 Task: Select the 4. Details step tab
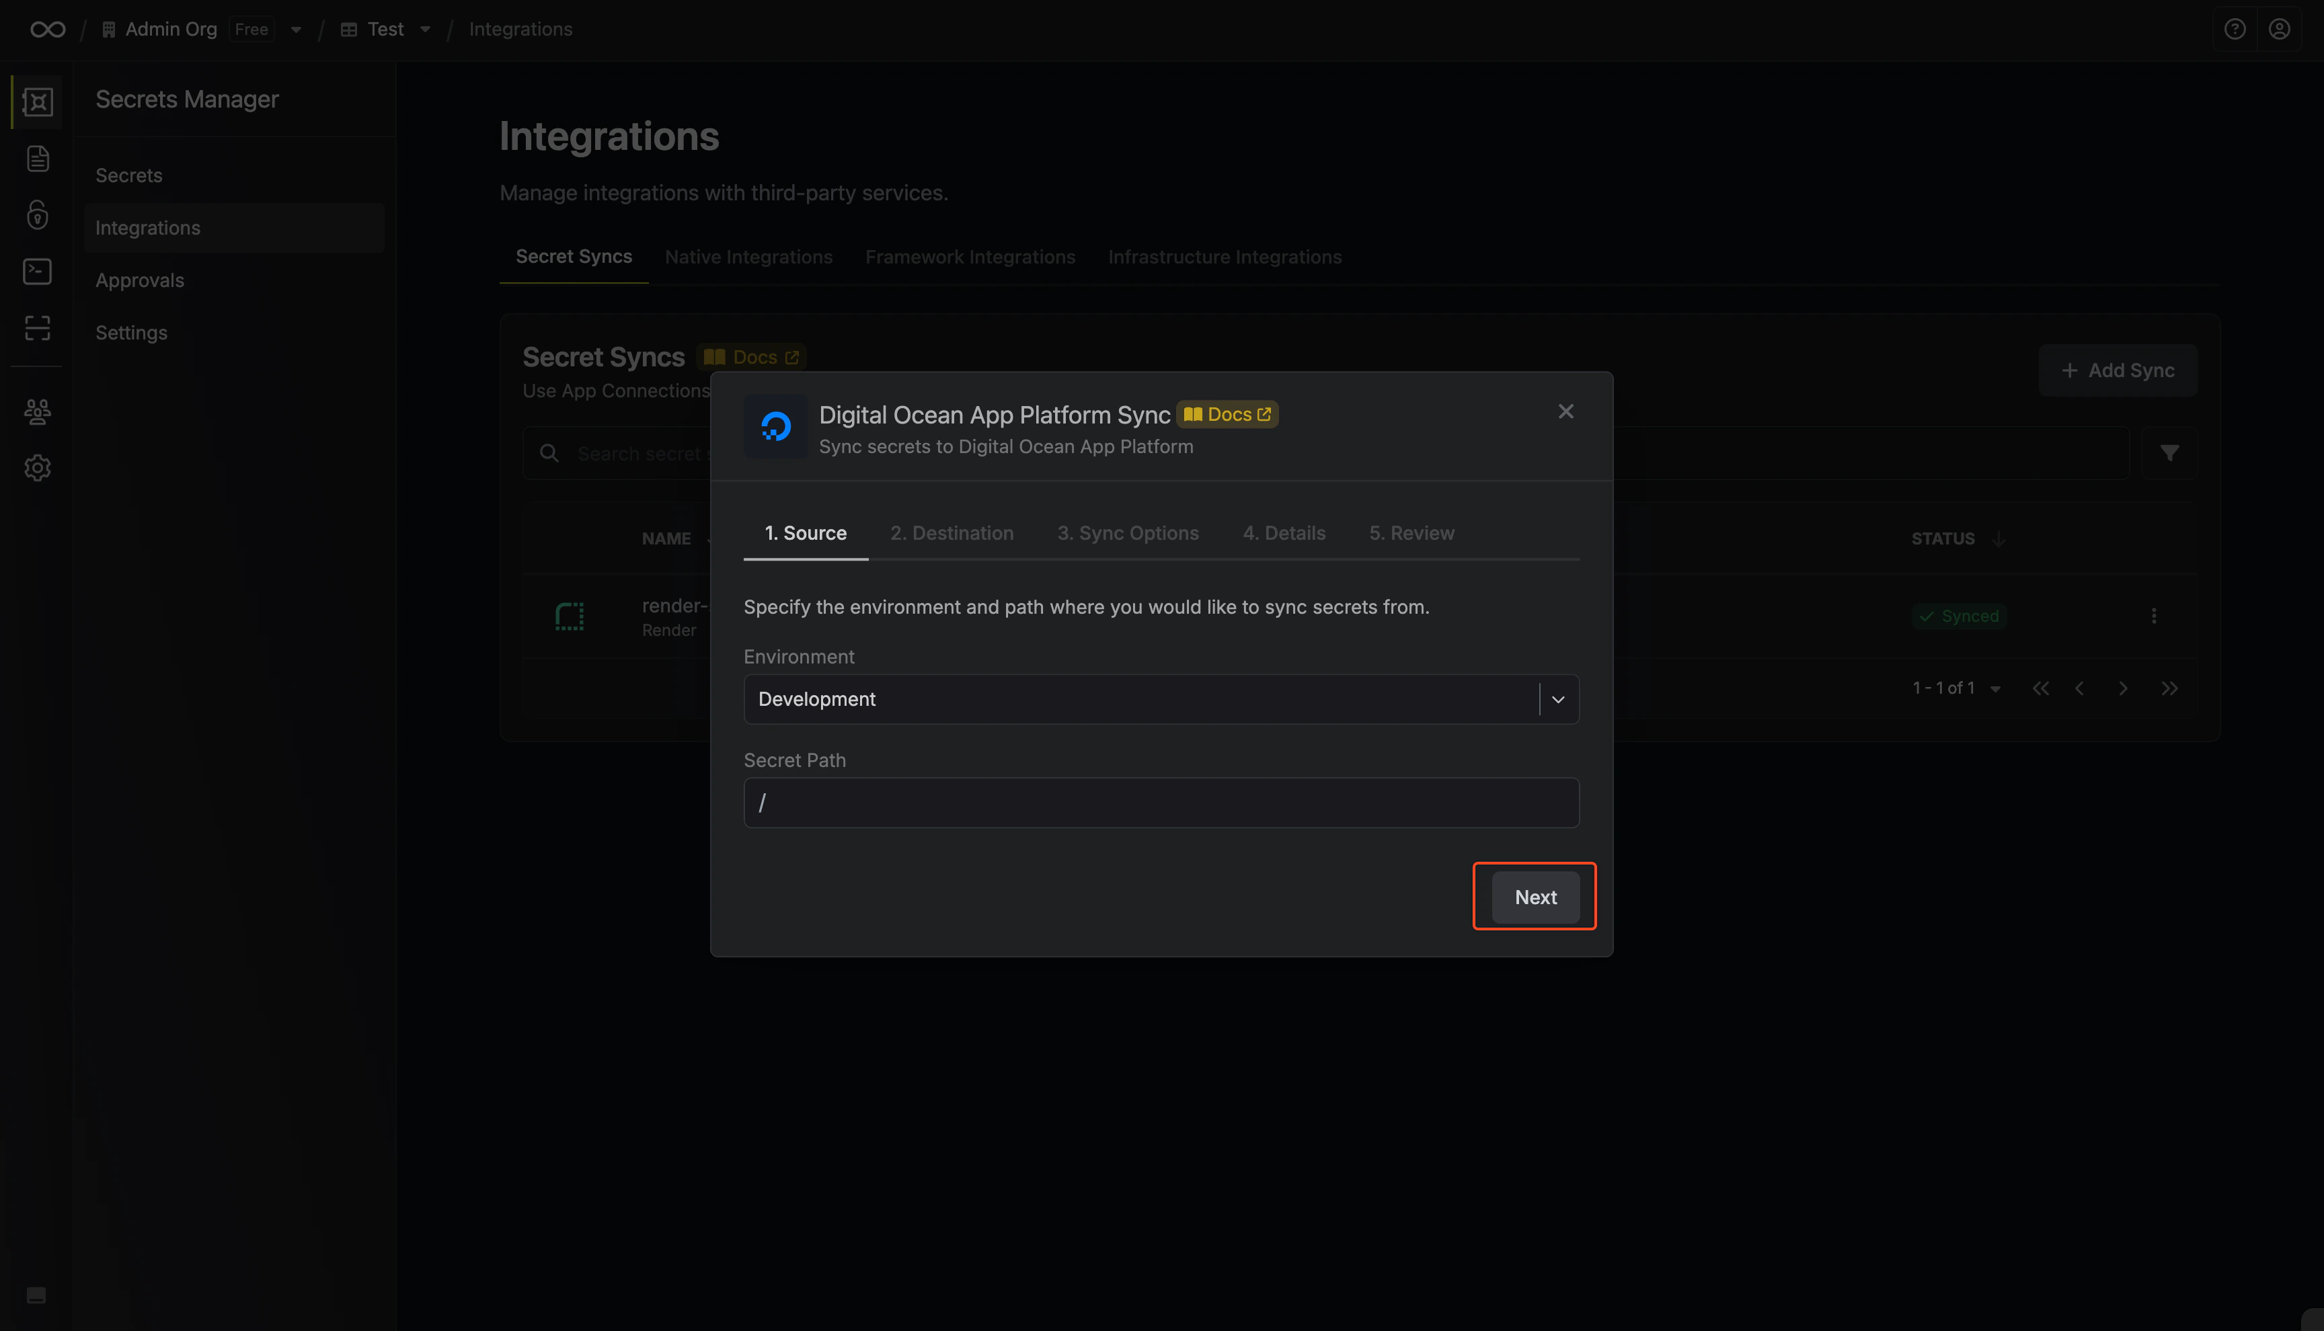[1284, 533]
